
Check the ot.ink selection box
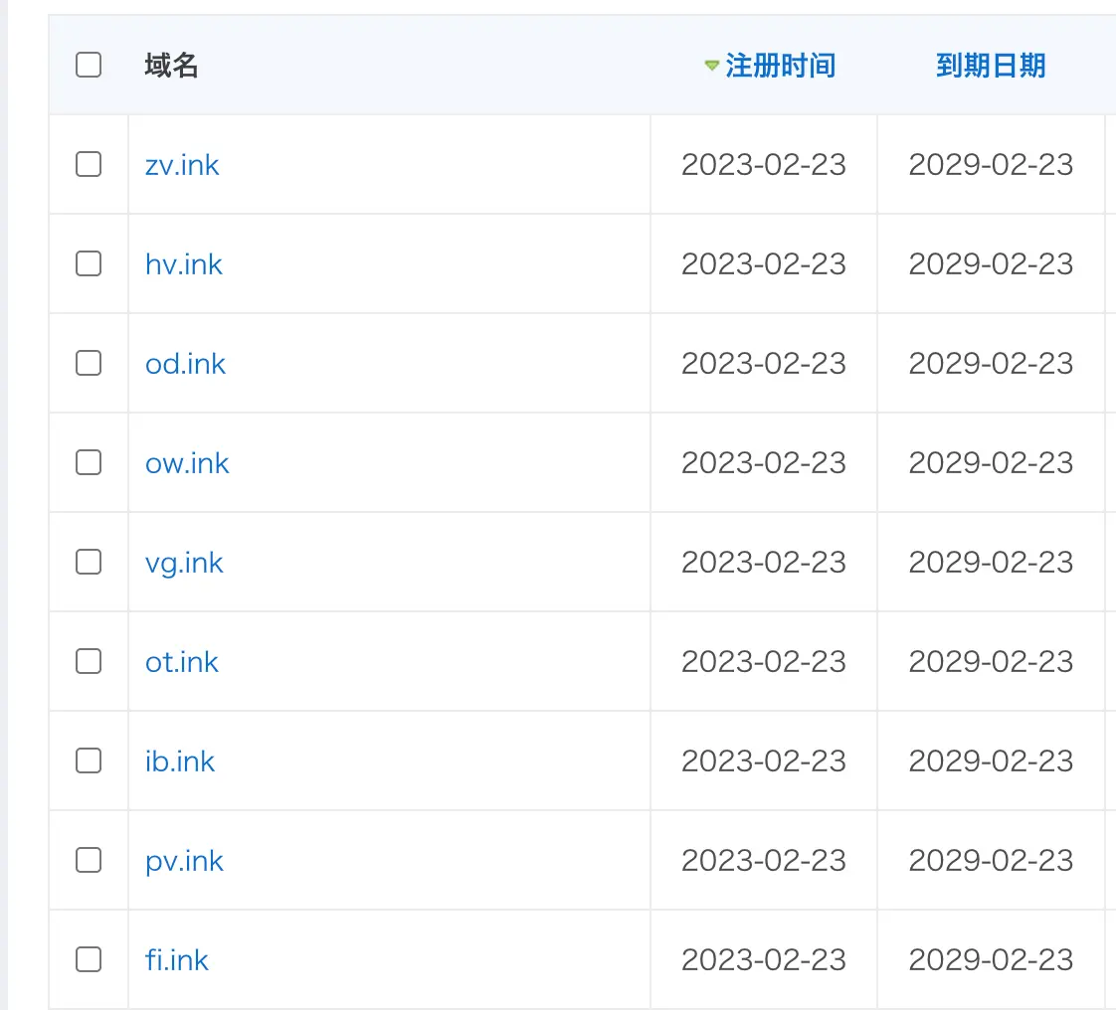tap(89, 661)
